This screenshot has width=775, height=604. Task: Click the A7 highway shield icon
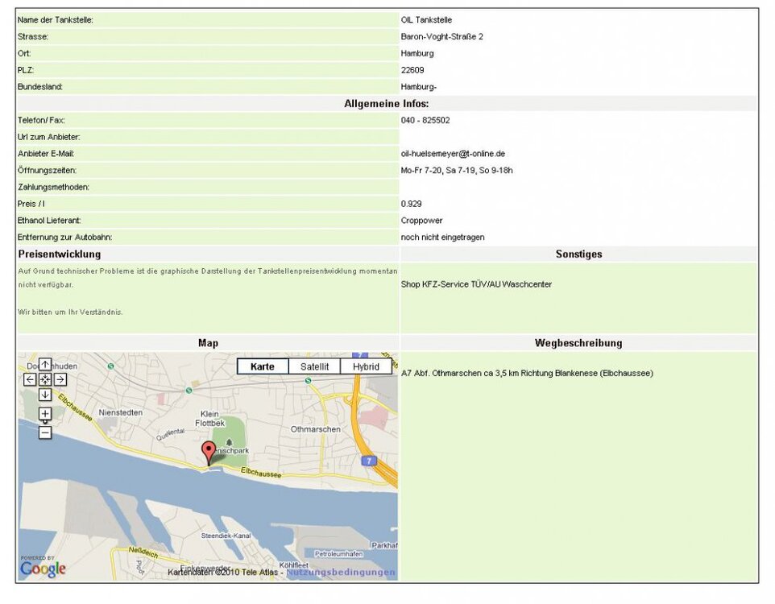tap(369, 461)
